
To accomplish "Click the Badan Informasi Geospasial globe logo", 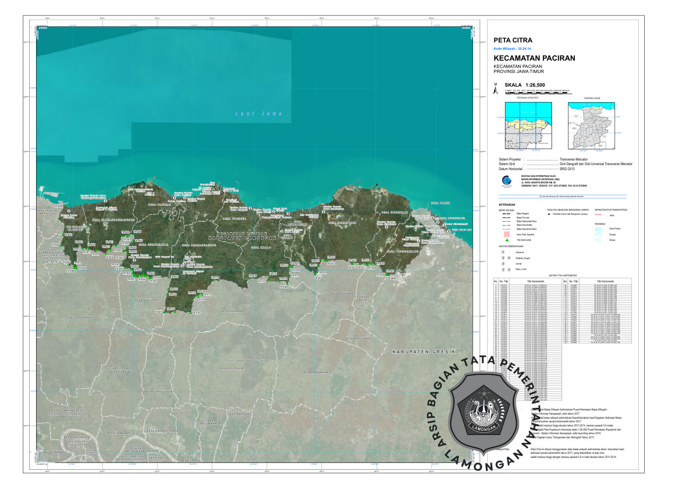I will 507,180.
